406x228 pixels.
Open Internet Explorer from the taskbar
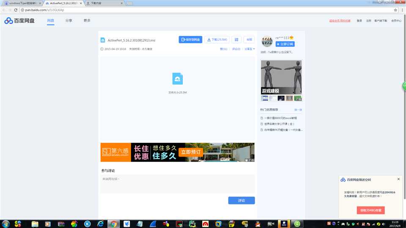(x=101, y=224)
